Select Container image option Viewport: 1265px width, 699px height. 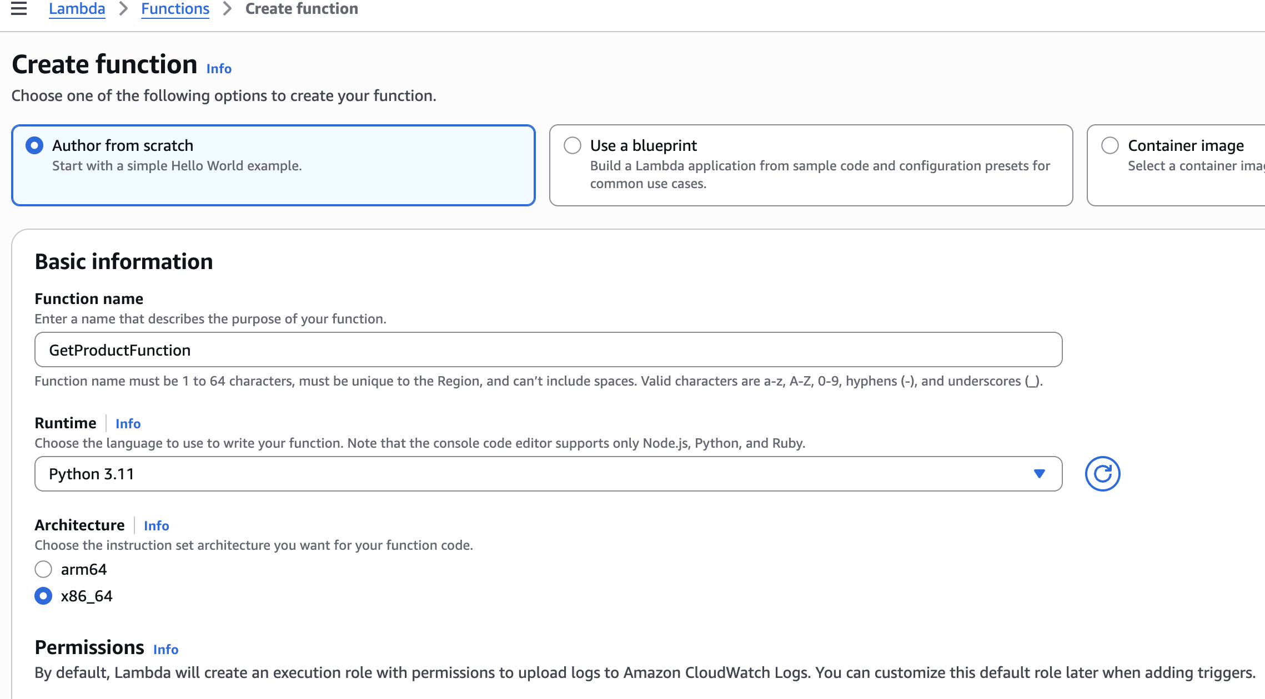click(x=1110, y=146)
